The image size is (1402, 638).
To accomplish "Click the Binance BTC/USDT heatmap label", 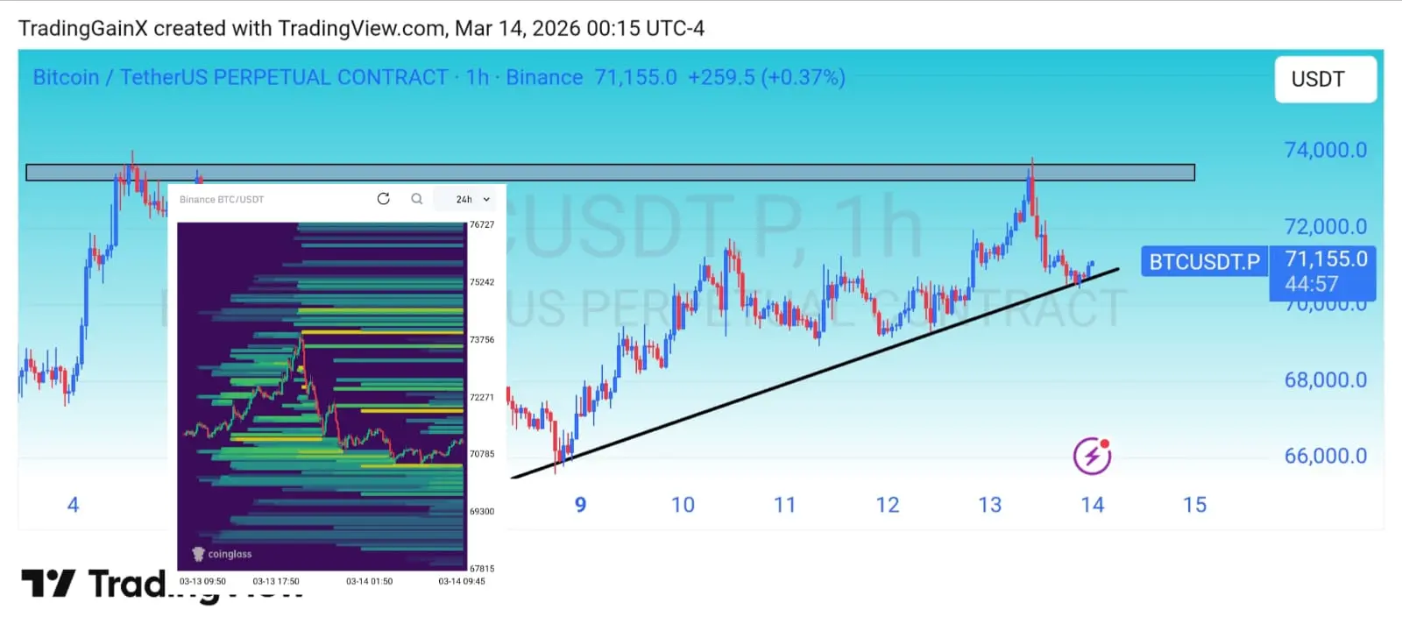I will click(222, 200).
